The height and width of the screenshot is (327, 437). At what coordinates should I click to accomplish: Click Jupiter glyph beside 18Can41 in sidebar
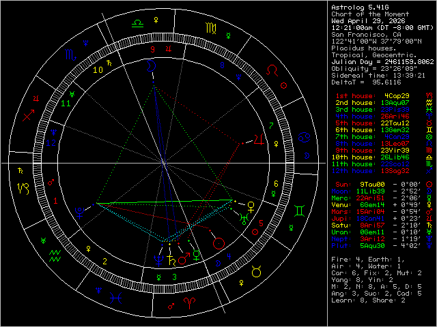coord(429,218)
